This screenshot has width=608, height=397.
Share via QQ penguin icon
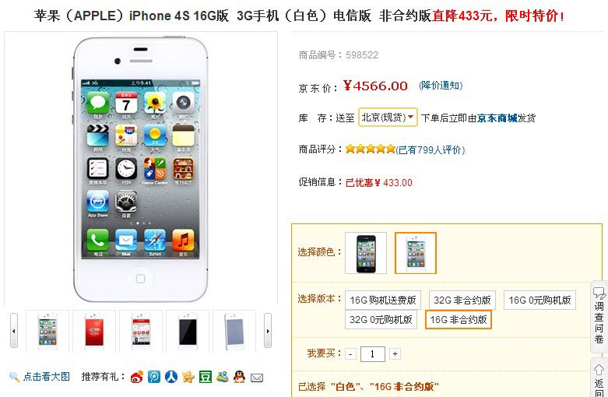[240, 377]
